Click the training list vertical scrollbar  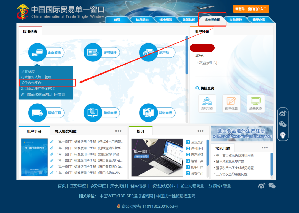(x=208, y=153)
